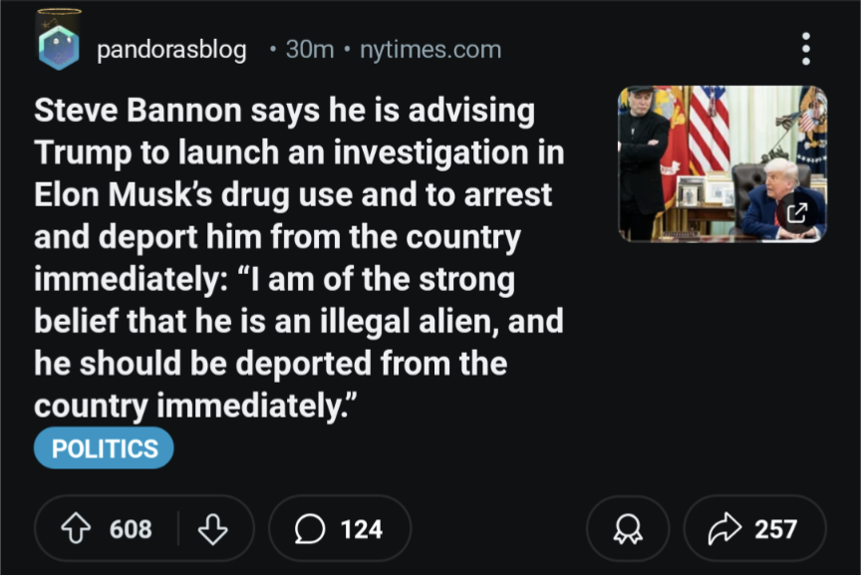This screenshot has height=575, width=861.
Task: Open the pandorasblog user avatar
Action: click(x=59, y=47)
